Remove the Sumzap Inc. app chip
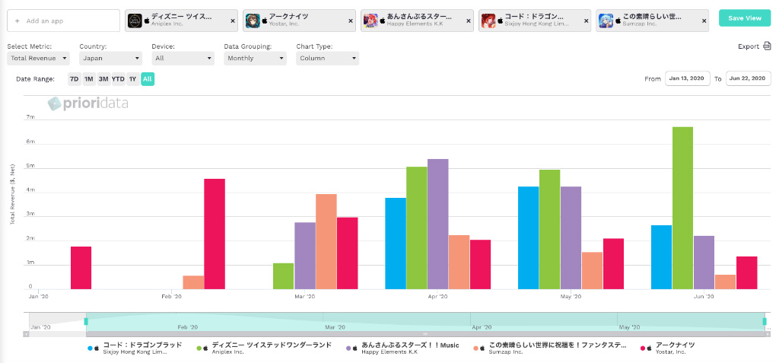The width and height of the screenshot is (779, 363). tap(704, 21)
